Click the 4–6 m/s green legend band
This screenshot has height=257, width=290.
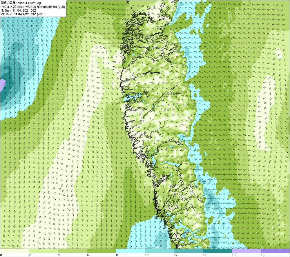click(x=72, y=251)
